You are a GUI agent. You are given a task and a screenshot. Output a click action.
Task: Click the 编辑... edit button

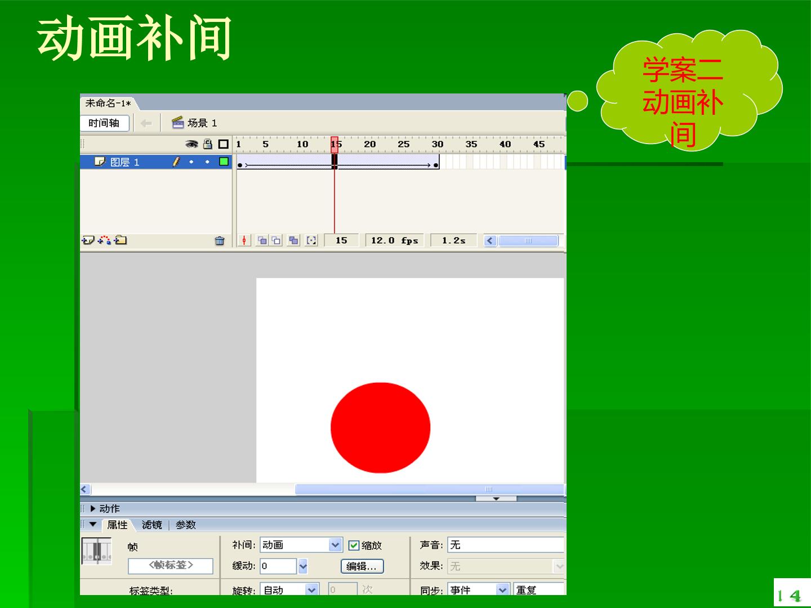click(362, 566)
